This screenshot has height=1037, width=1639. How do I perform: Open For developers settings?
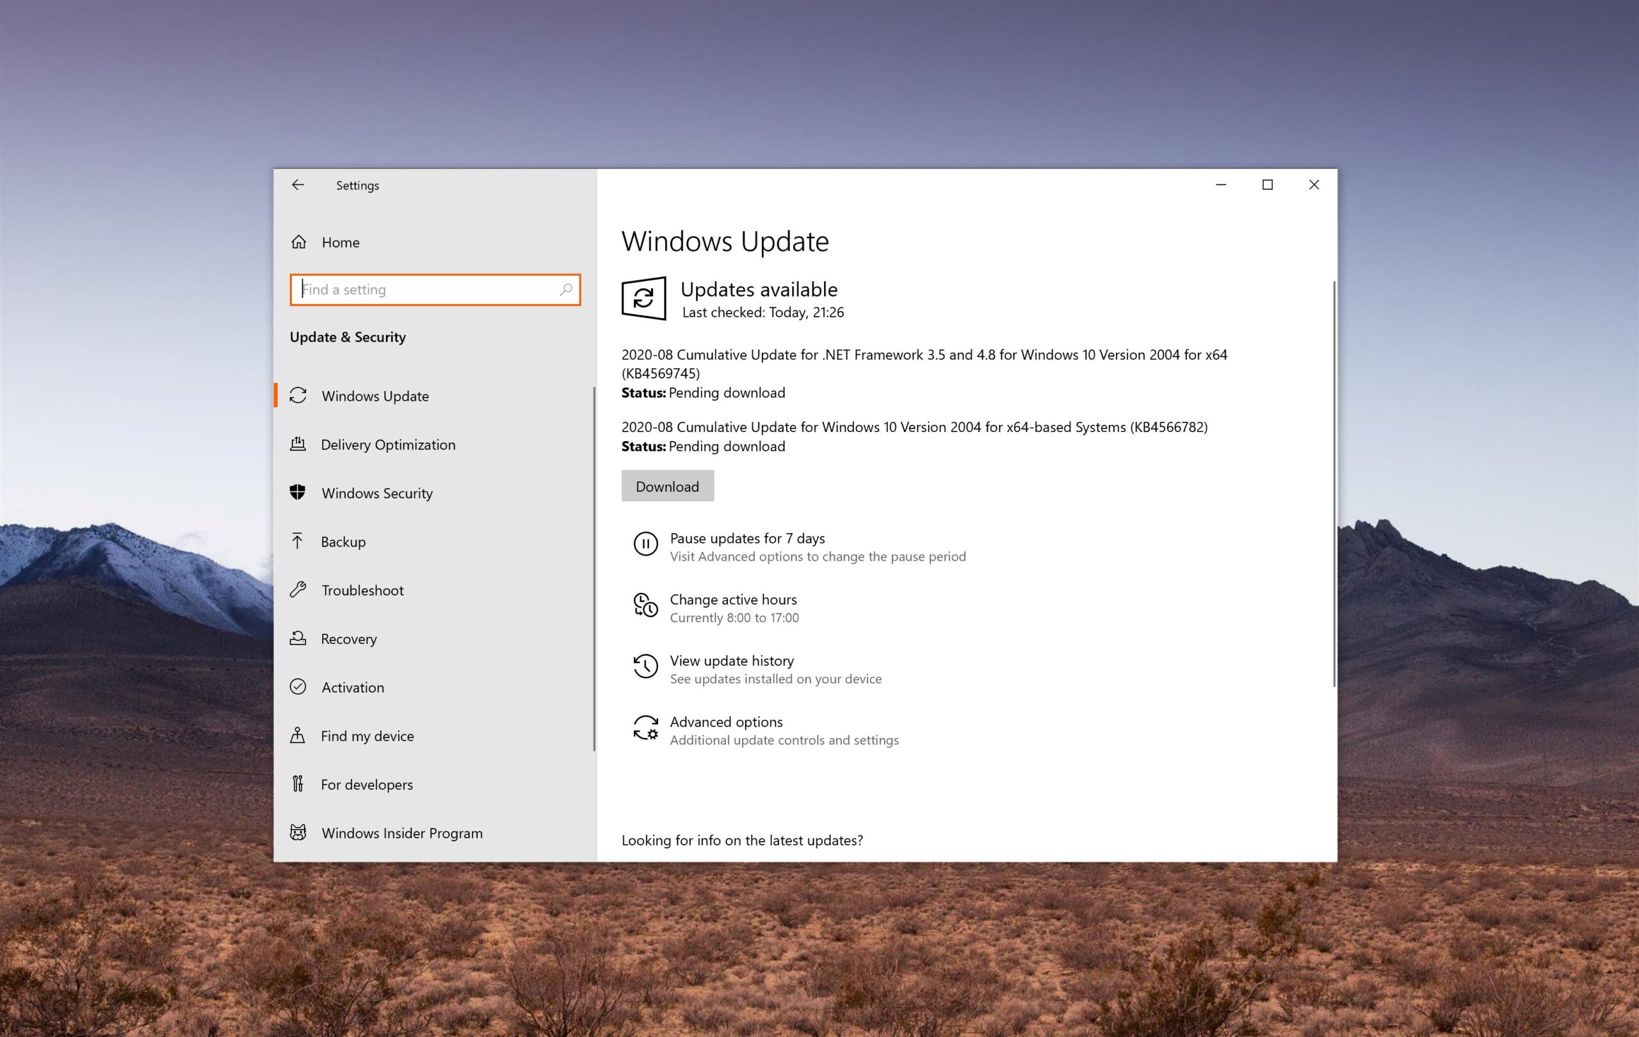[434, 785]
